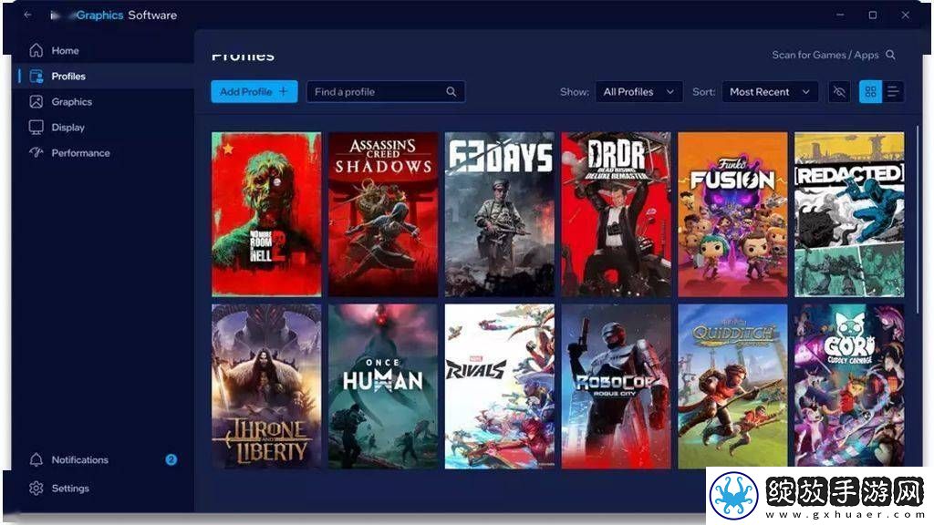Switch to list view

tap(893, 92)
